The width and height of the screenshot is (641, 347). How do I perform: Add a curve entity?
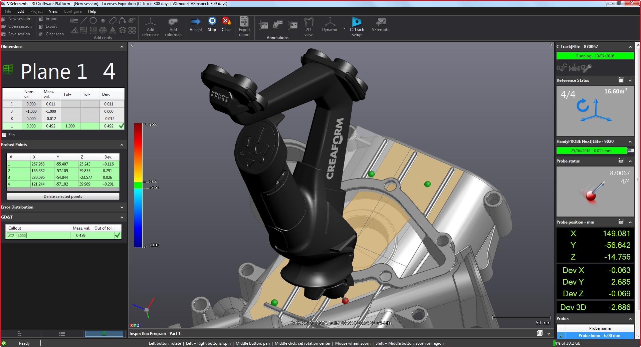pyautogui.click(x=123, y=21)
